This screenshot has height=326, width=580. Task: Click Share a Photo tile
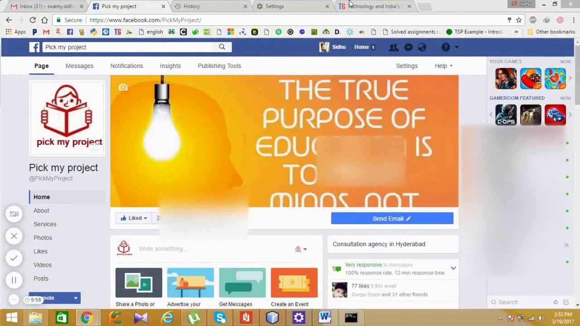[x=139, y=288]
